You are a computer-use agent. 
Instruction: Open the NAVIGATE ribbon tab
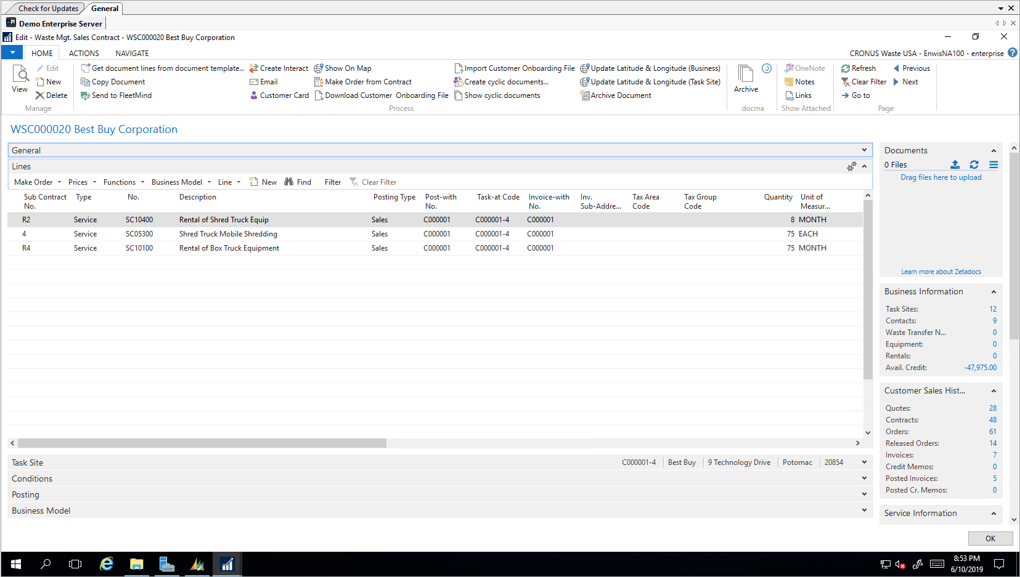pos(132,54)
